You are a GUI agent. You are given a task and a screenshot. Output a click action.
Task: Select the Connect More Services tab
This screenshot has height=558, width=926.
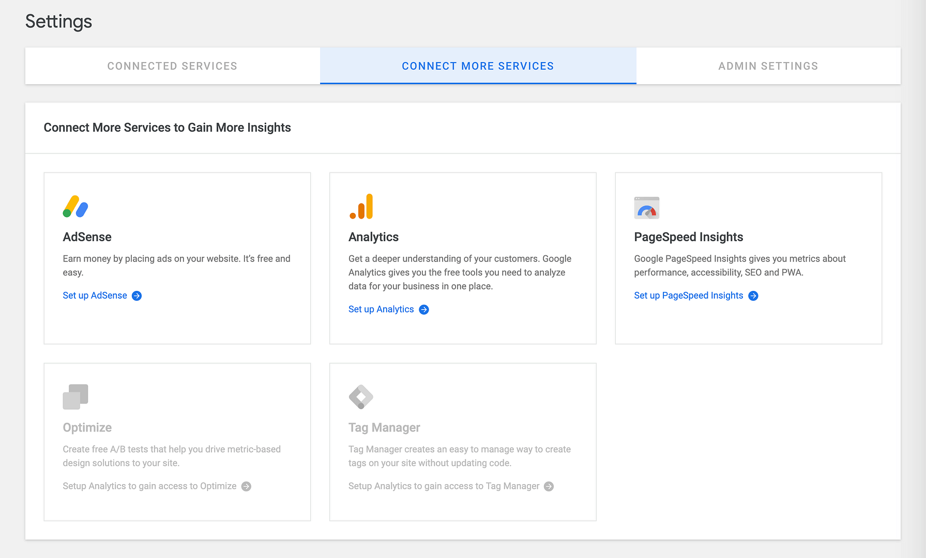(477, 66)
